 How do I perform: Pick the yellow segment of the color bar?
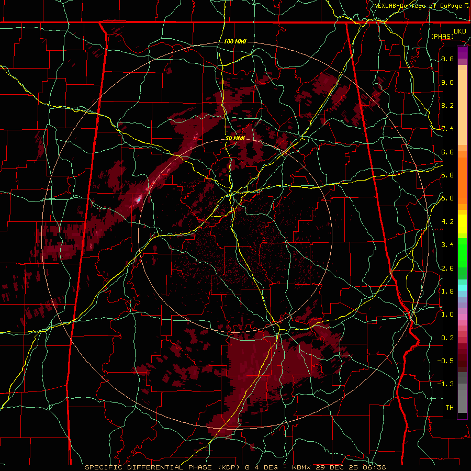(x=462, y=224)
